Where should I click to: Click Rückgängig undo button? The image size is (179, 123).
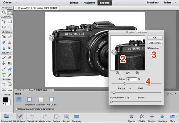pyautogui.click(x=32, y=118)
